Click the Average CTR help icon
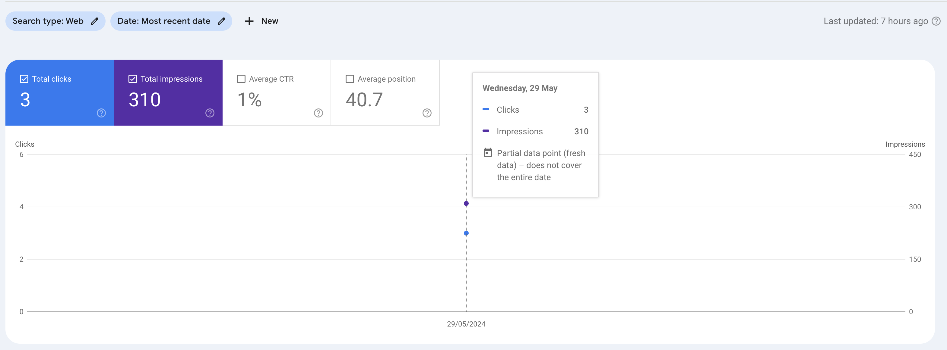The image size is (947, 350). click(x=318, y=113)
